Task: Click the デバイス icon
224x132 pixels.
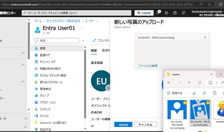Action: point(36,116)
